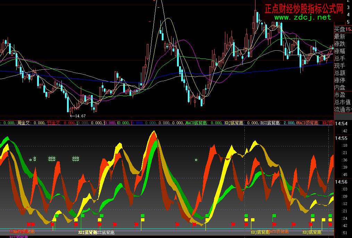Click the 14:56 timestamp in trade list
The width and height of the screenshot is (352, 238).
(x=341, y=182)
